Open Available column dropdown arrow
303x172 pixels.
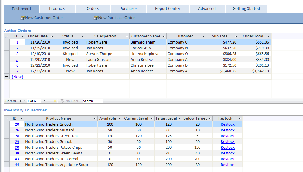120,119
